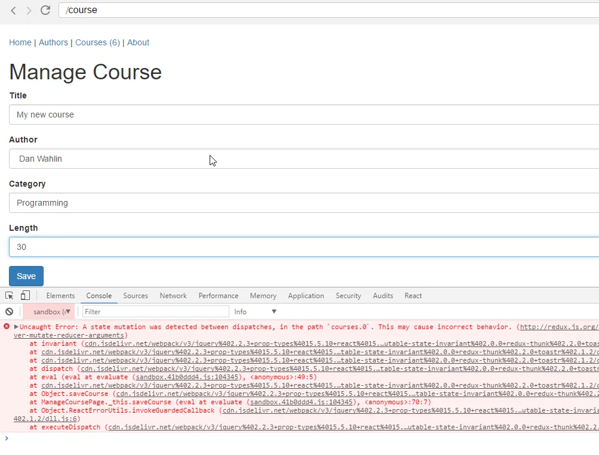Clear the console with the clear icon
Viewport: 599px width, 455px height.
point(10,312)
